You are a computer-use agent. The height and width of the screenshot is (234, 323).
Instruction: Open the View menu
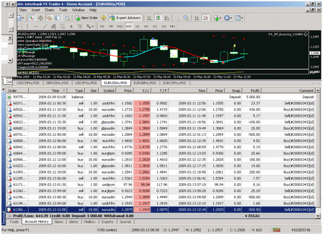pos(23,10)
